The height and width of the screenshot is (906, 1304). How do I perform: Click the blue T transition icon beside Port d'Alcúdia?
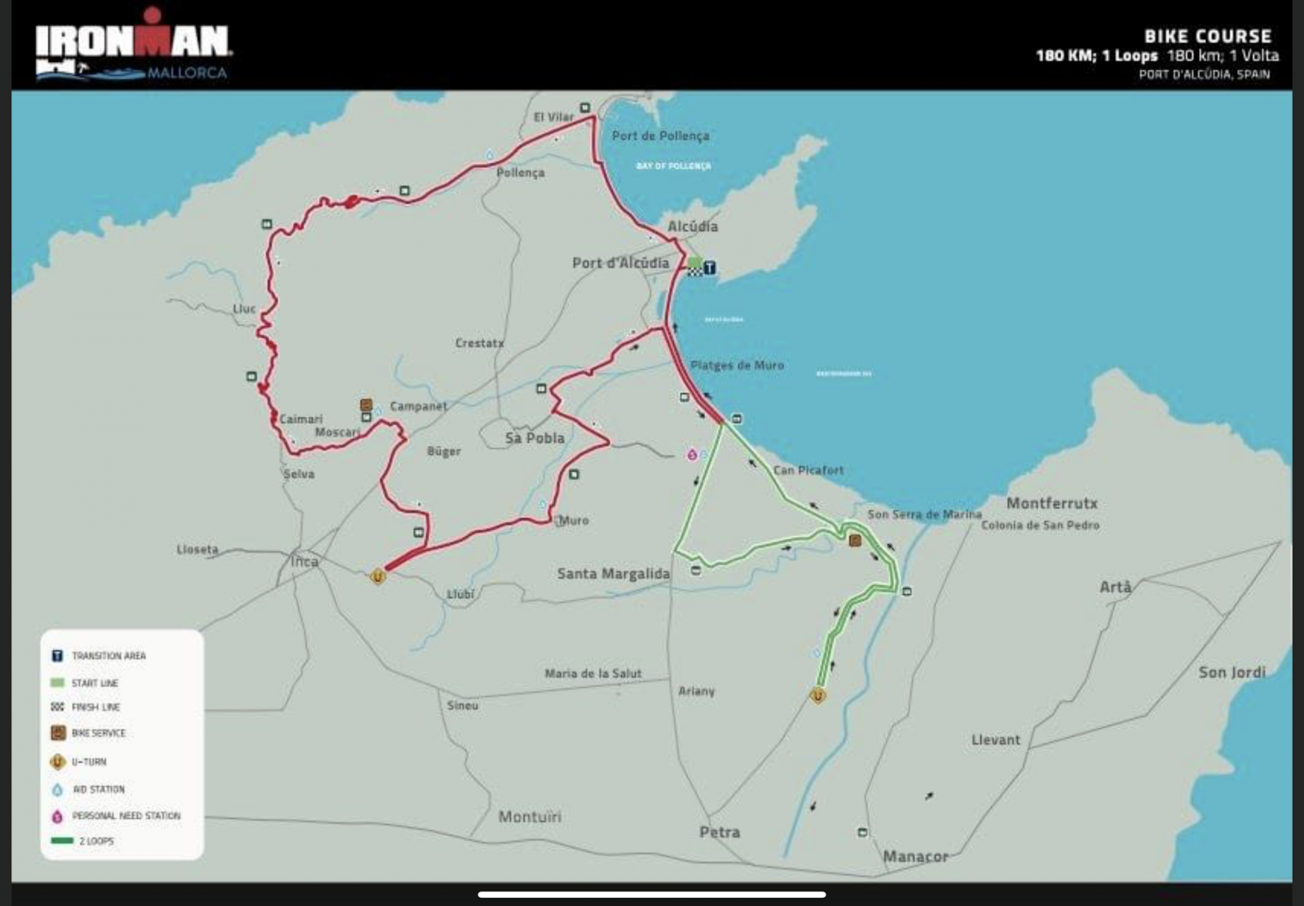pos(710,267)
